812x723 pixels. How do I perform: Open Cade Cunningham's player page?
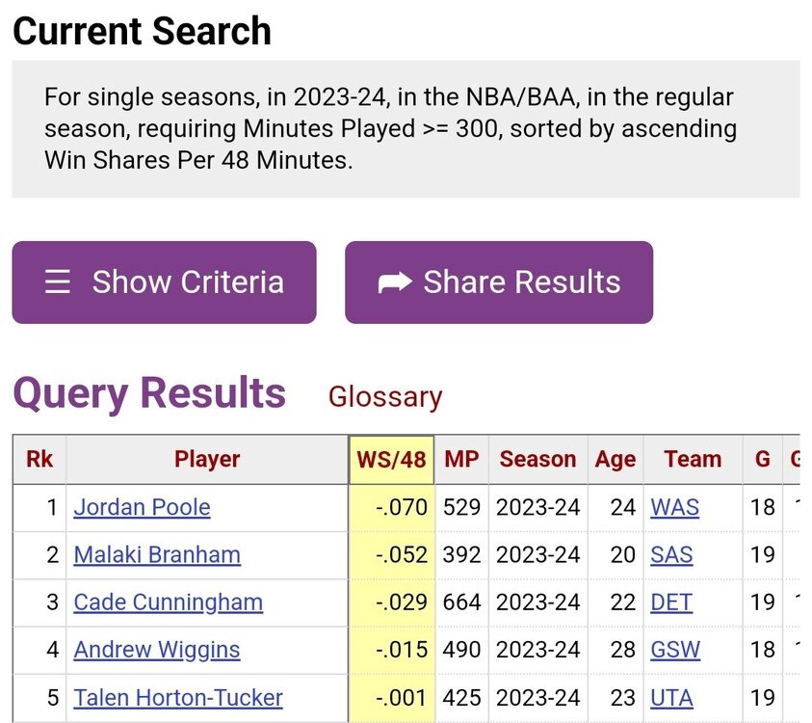(x=168, y=602)
